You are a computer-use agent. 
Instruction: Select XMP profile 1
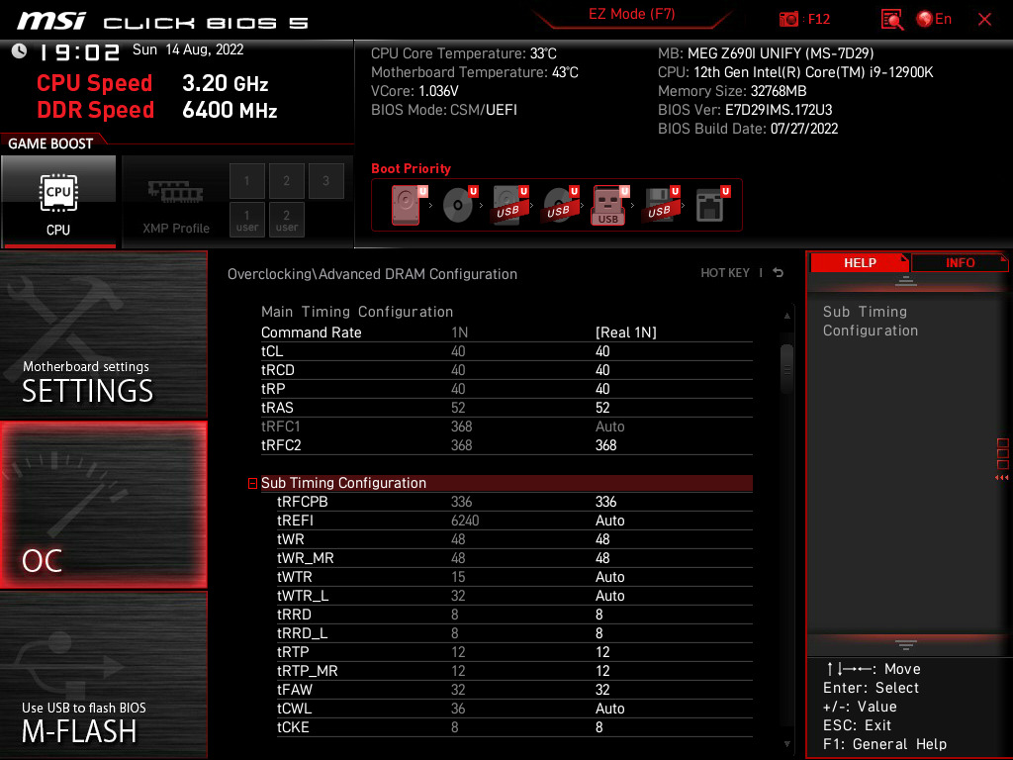(246, 181)
